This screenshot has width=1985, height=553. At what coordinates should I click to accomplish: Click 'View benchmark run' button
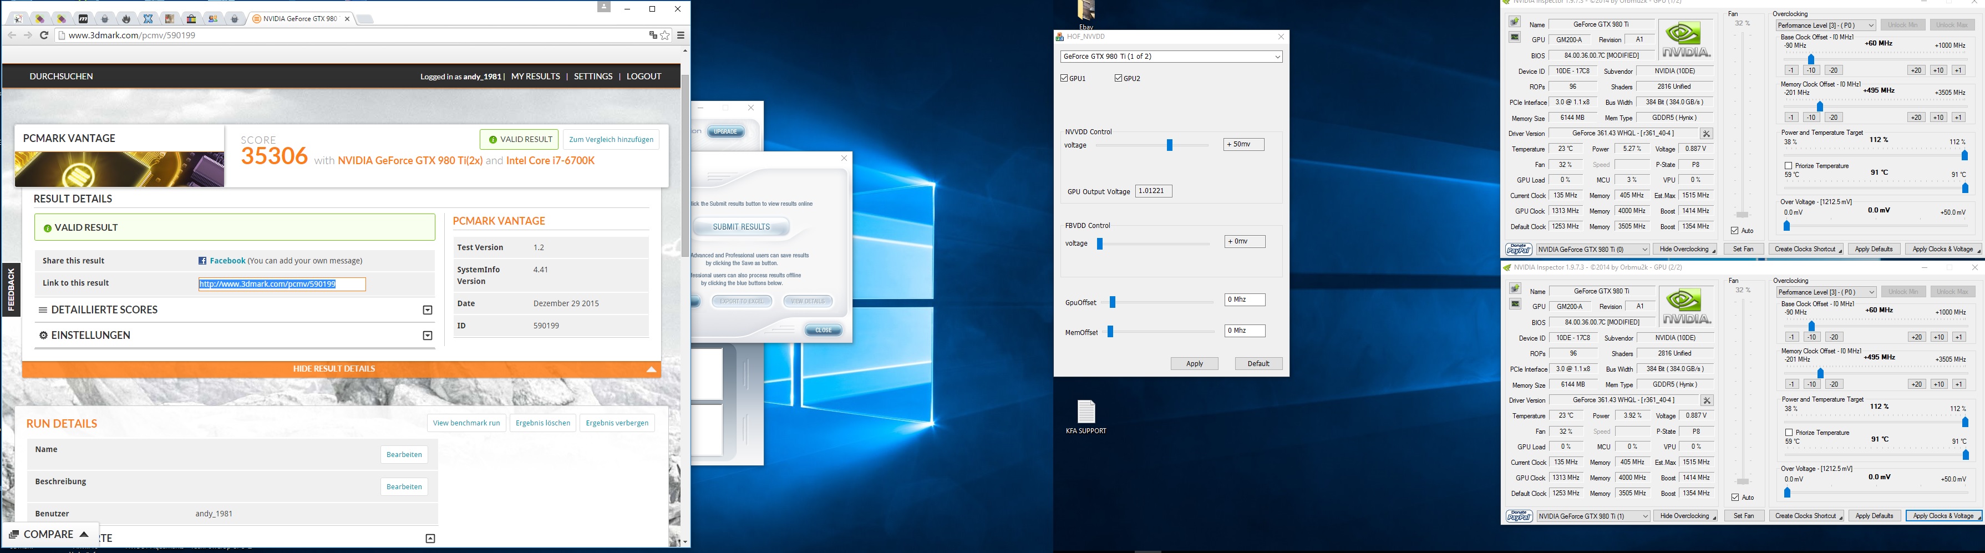pos(466,423)
